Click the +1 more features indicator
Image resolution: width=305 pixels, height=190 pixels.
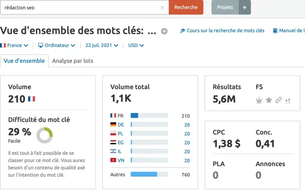[x=287, y=101]
